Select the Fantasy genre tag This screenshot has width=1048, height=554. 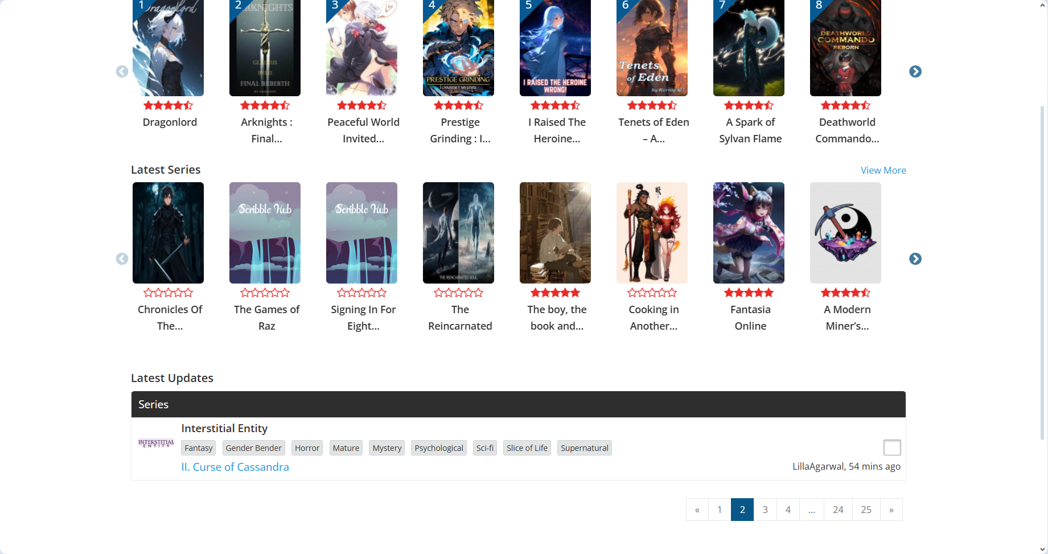click(x=198, y=448)
